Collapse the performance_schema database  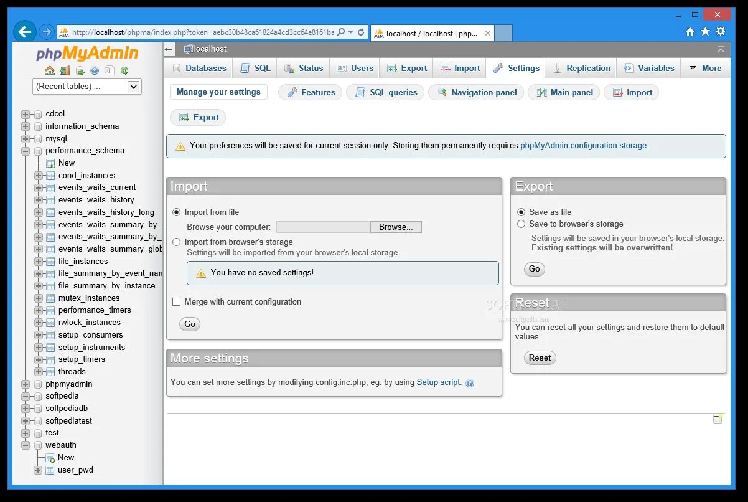[26, 151]
